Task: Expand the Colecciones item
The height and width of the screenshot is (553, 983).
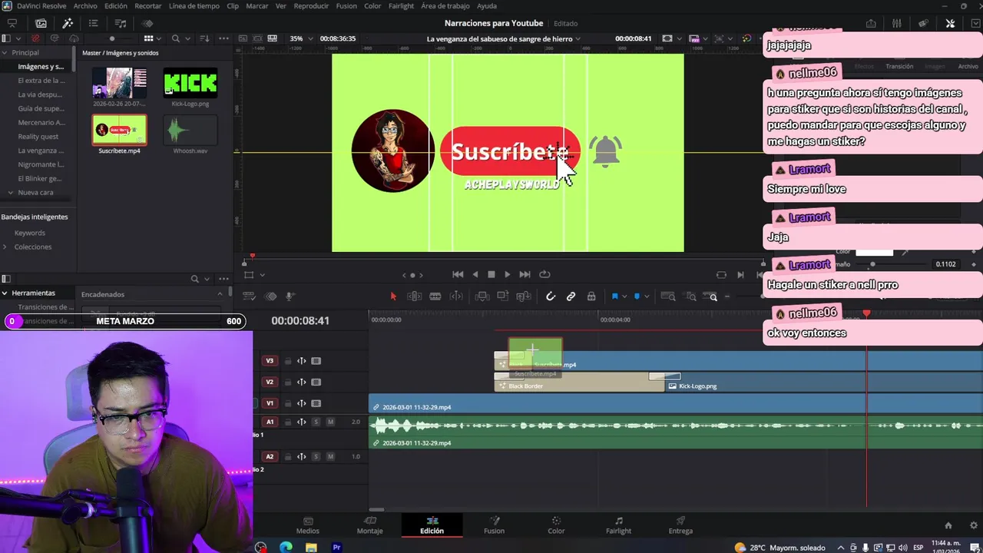Action: point(5,247)
